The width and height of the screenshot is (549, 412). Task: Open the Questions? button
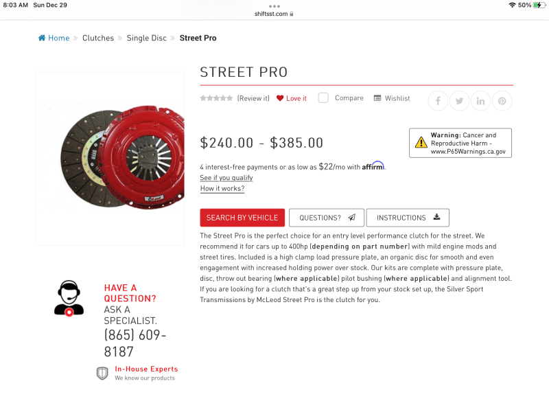tap(327, 218)
